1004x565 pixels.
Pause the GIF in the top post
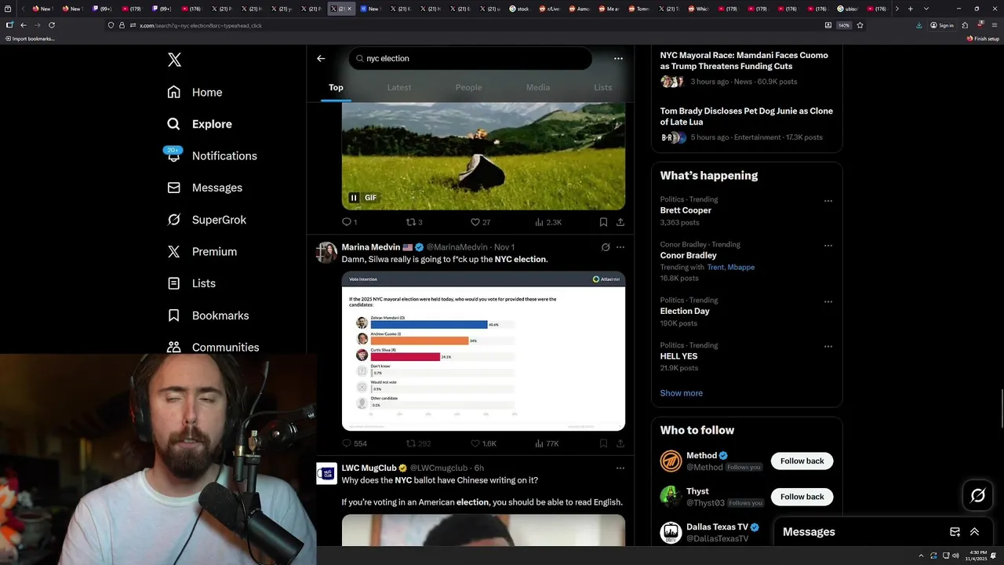(x=354, y=198)
